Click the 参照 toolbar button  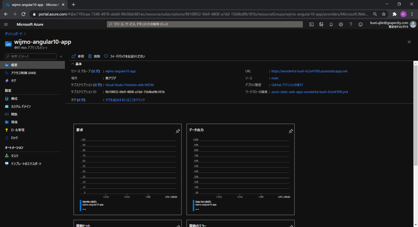pos(78,56)
